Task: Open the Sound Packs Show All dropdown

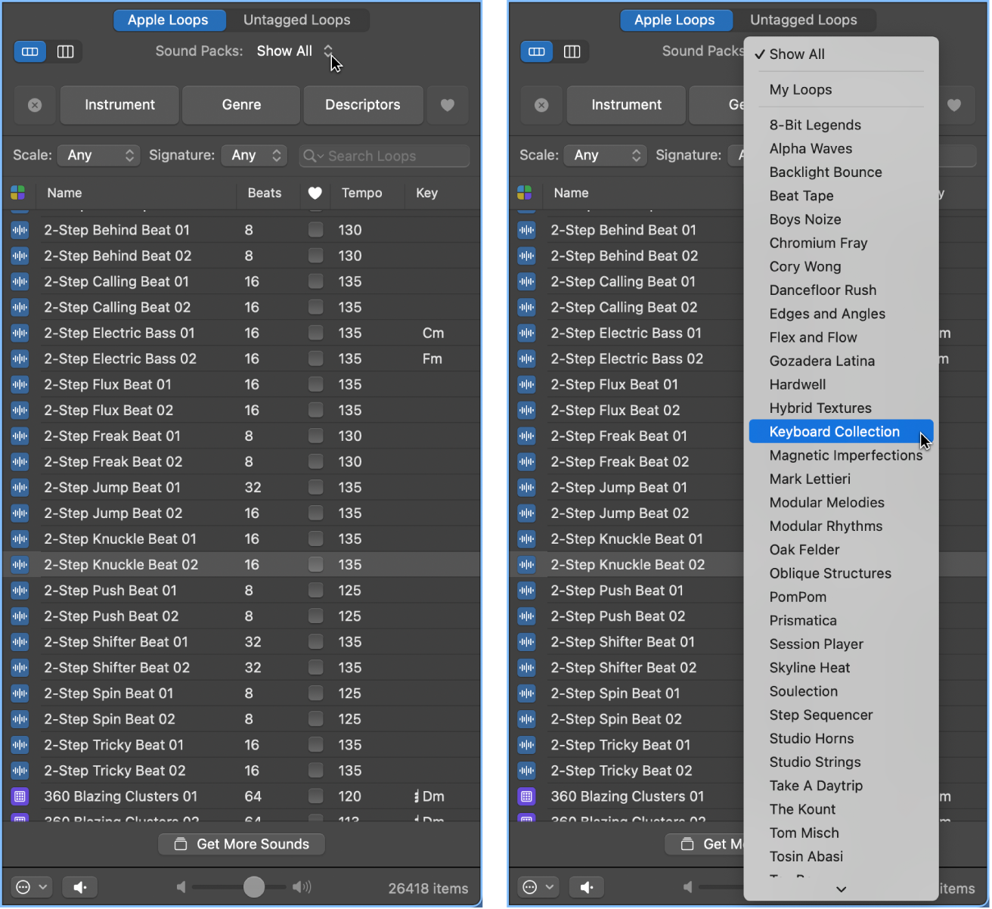Action: coord(295,51)
